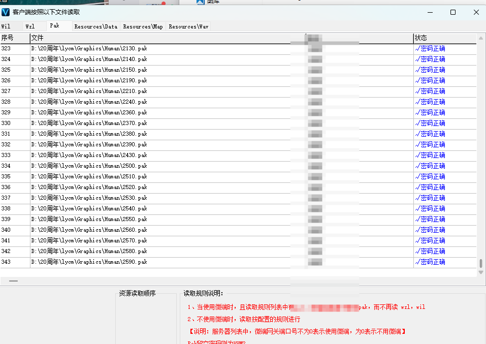Viewport: 486px width, 344px height.
Task: Open the Resources\Wav tab
Action: [x=188, y=26]
